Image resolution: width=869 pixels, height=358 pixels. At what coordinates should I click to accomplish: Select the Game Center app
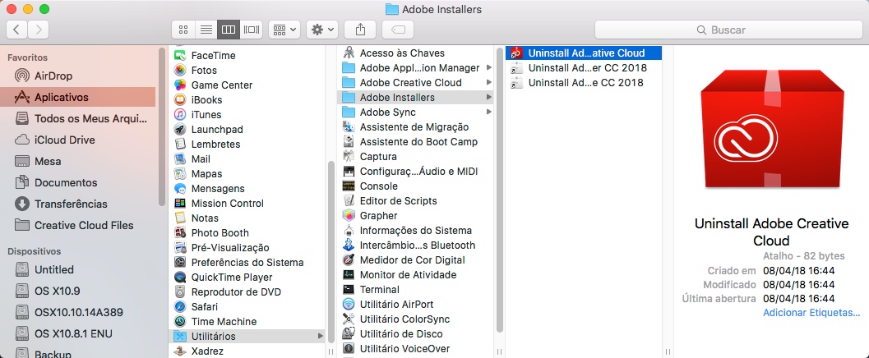(x=247, y=85)
